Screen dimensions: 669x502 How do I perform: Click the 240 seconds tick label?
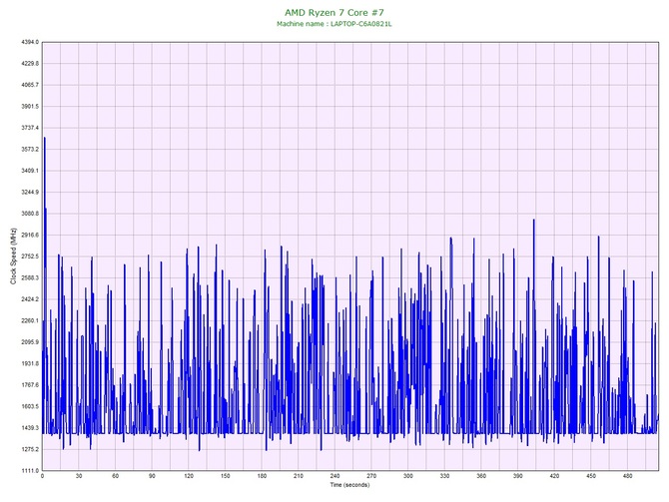click(334, 476)
